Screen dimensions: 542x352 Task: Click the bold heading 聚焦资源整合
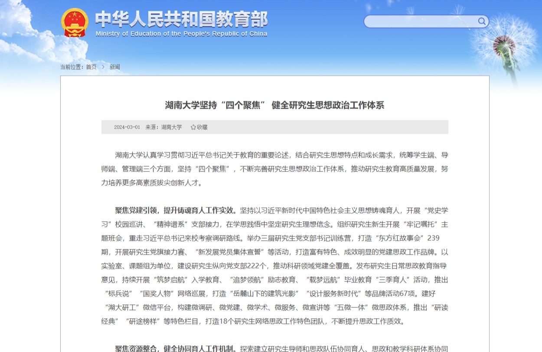(137, 349)
